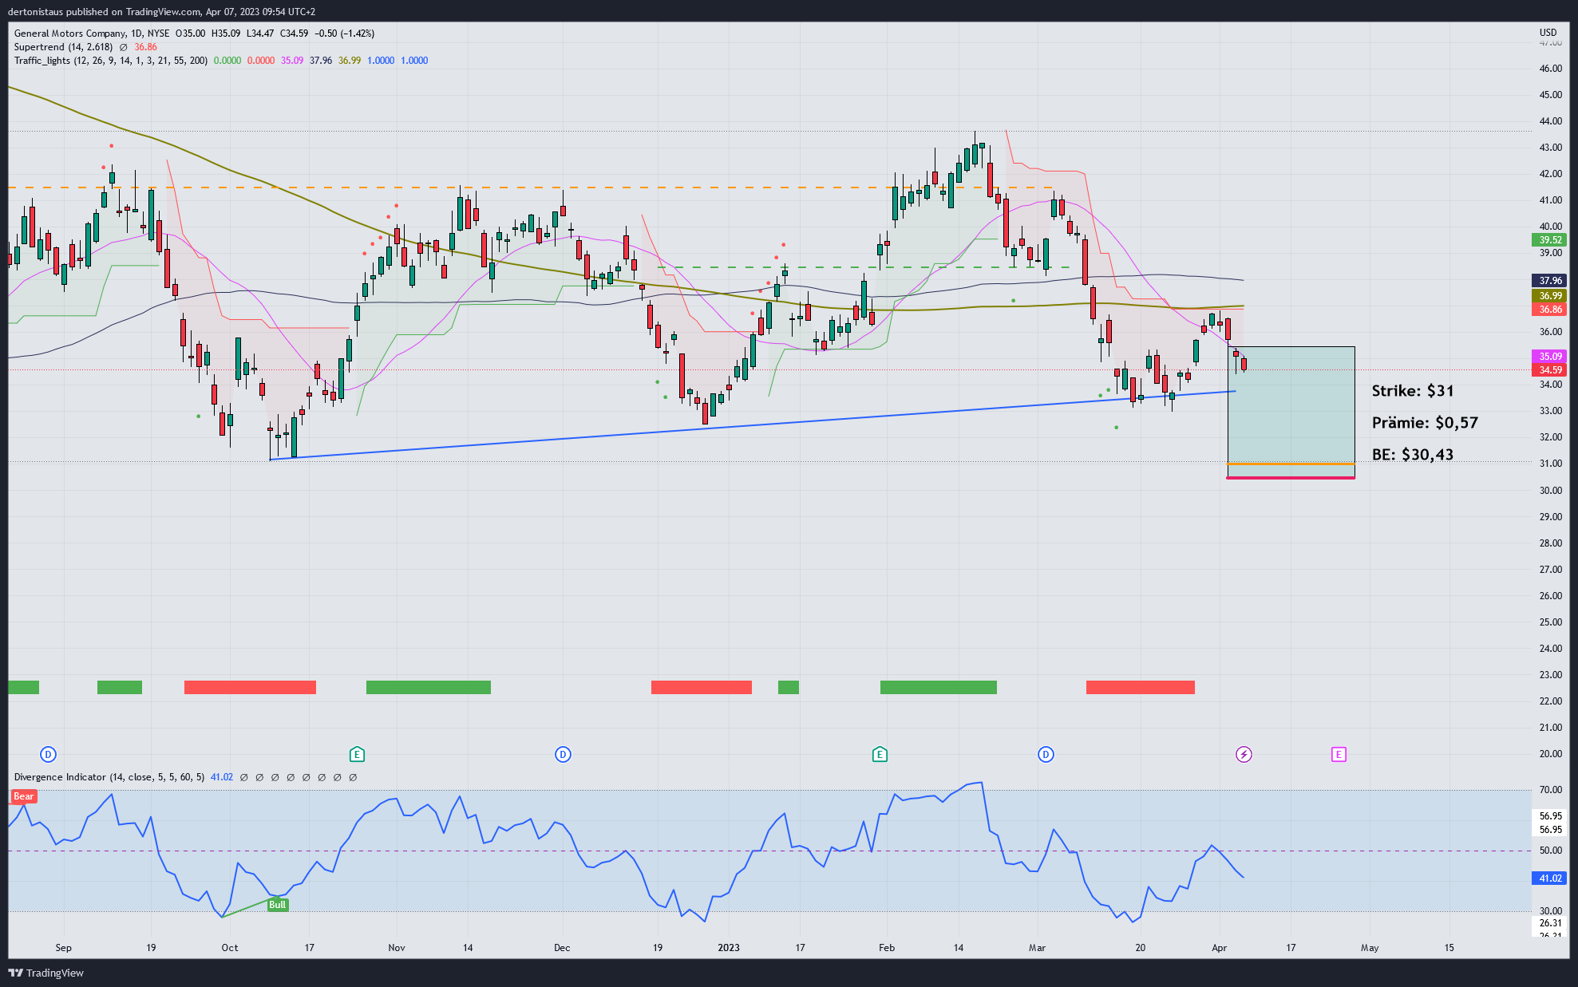Select the General Motors Company, 1D, NYSE title

pos(92,34)
